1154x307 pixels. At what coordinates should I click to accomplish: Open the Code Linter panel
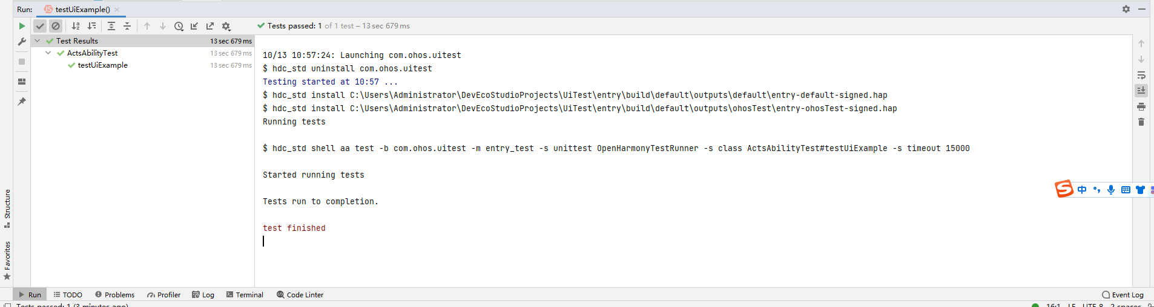[x=300, y=295]
